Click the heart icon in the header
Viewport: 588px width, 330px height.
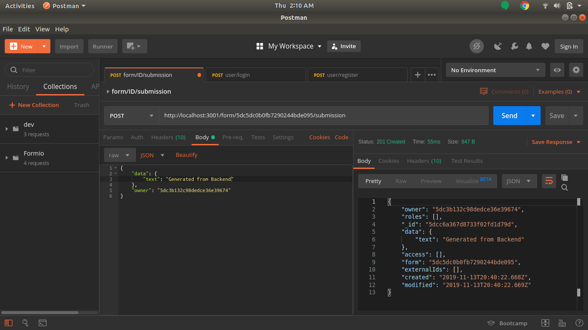[545, 46]
